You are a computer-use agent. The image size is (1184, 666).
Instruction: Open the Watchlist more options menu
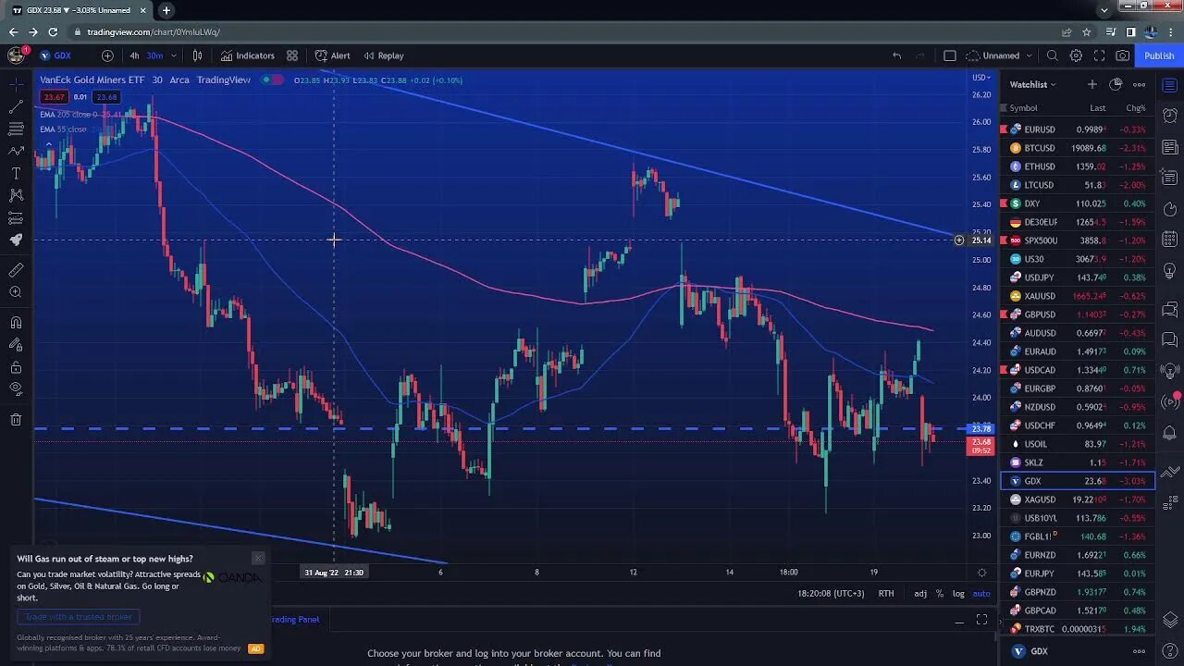(x=1140, y=84)
